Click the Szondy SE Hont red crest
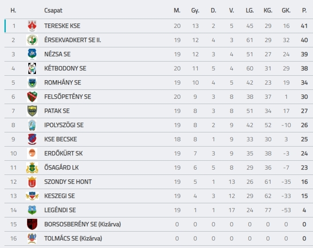This screenshot has height=248, width=313. (32, 182)
